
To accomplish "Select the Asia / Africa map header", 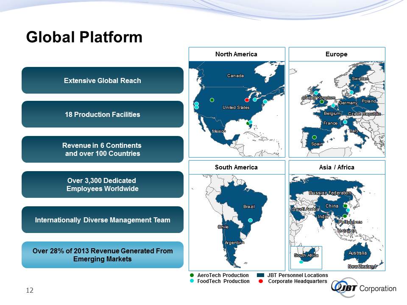I will point(337,167).
